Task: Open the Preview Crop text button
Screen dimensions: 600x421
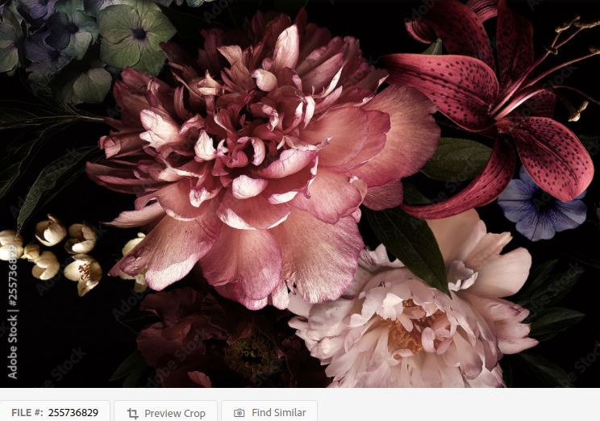Action: pyautogui.click(x=175, y=413)
